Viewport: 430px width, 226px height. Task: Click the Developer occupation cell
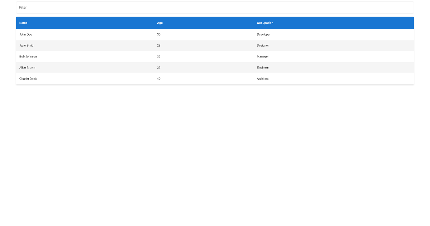tap(263, 34)
